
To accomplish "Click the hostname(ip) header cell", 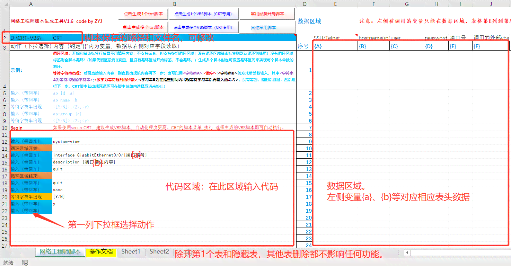I will coord(374,38).
